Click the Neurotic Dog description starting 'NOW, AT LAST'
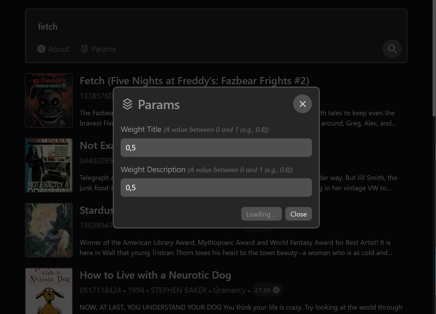The height and width of the screenshot is (314, 436). tap(241, 308)
